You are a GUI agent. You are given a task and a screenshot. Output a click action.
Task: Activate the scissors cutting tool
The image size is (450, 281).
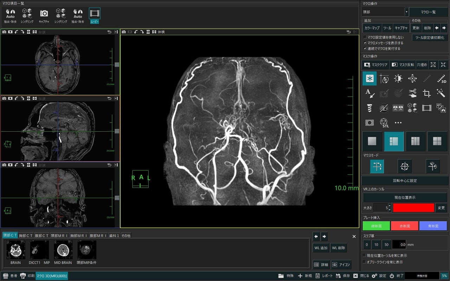(x=412, y=93)
